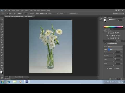Add an Exposure adjustment layer
Screen dimensions: 125x93
116,33
